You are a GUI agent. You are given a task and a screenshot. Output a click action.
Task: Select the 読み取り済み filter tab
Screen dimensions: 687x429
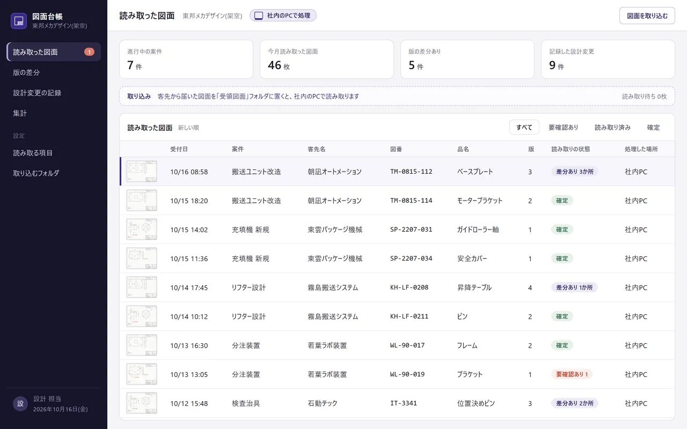tap(612, 127)
